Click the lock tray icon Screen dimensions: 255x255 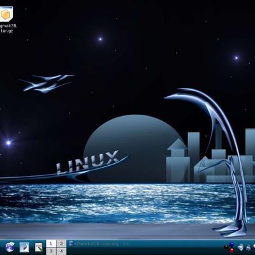(x=248, y=248)
